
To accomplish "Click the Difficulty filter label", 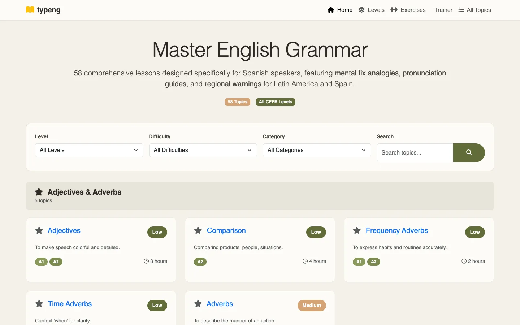I will [160, 136].
